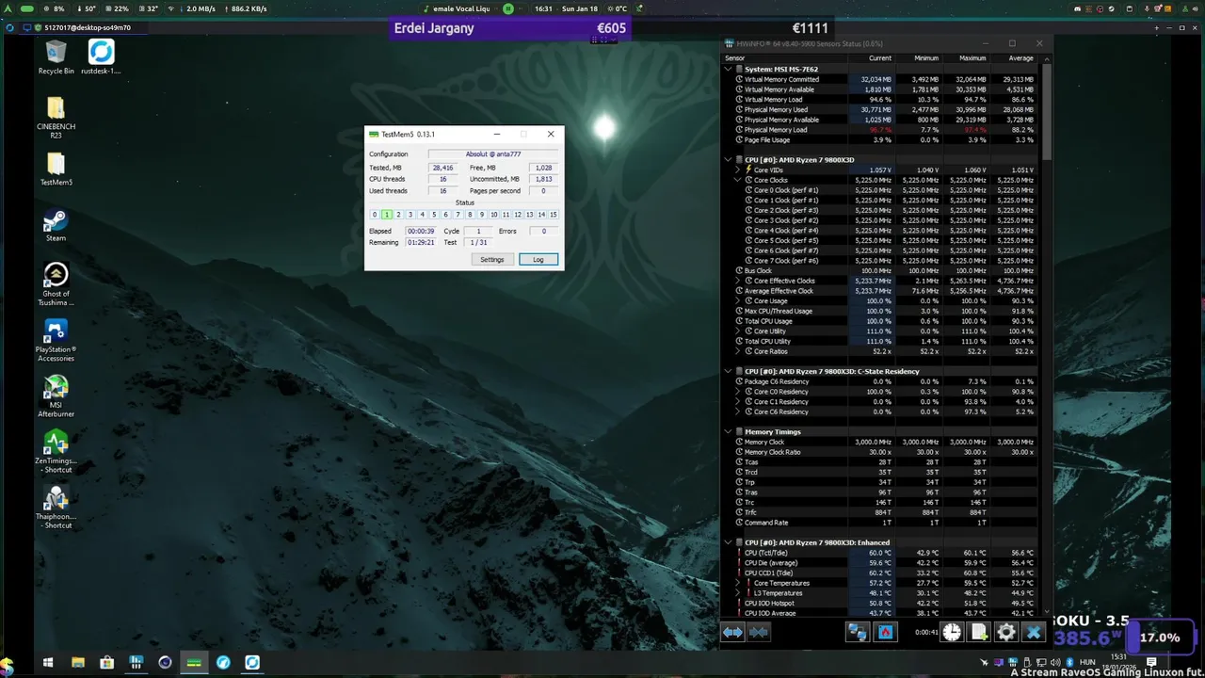Open the ZenTimings shortcut on the desktop
Image resolution: width=1205 pixels, height=678 pixels.
[x=56, y=452]
